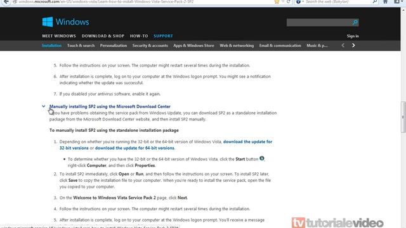The width and height of the screenshot is (406, 228).
Task: Select the Personalization category tab
Action: click(x=114, y=46)
